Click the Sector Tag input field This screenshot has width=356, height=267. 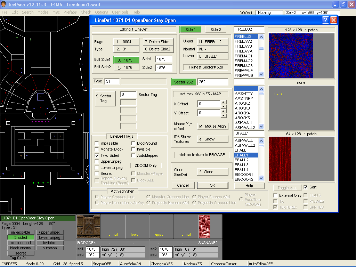click(x=128, y=95)
